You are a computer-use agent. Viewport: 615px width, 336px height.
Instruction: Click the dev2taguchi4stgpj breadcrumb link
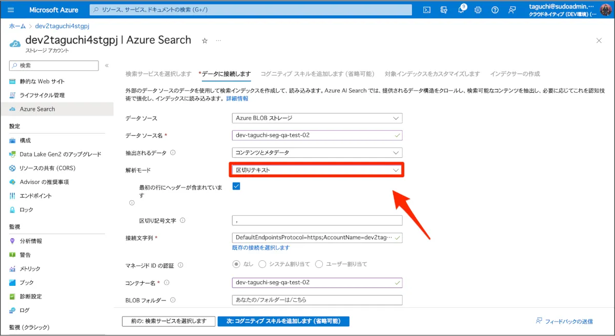[x=62, y=26]
